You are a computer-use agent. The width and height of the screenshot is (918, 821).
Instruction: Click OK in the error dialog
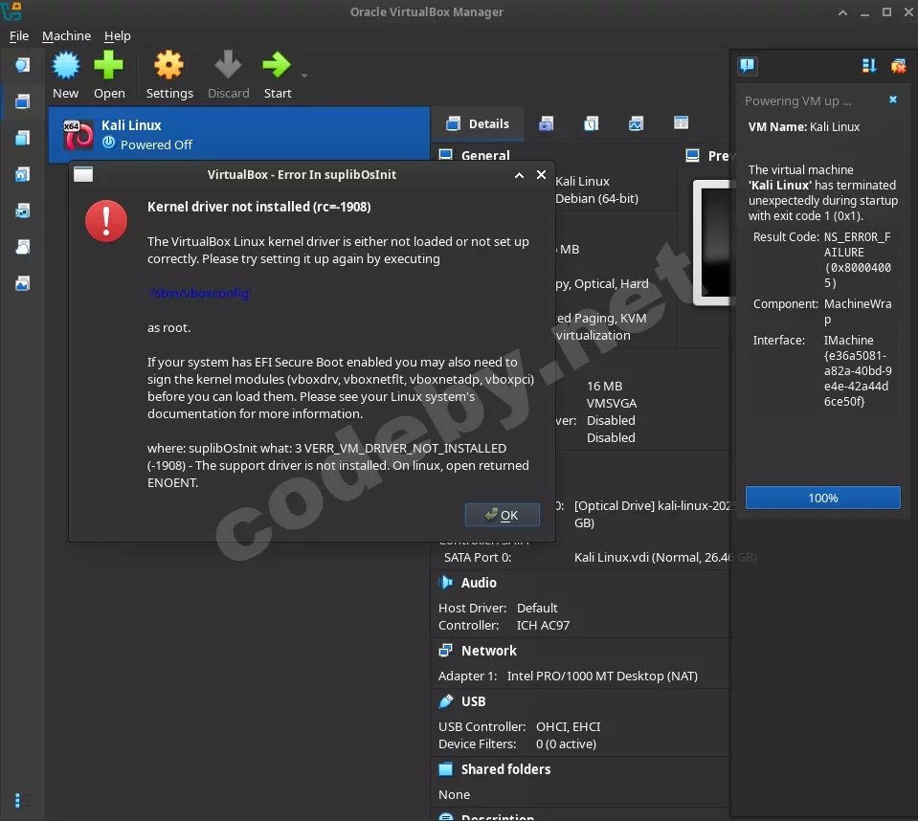click(x=502, y=515)
